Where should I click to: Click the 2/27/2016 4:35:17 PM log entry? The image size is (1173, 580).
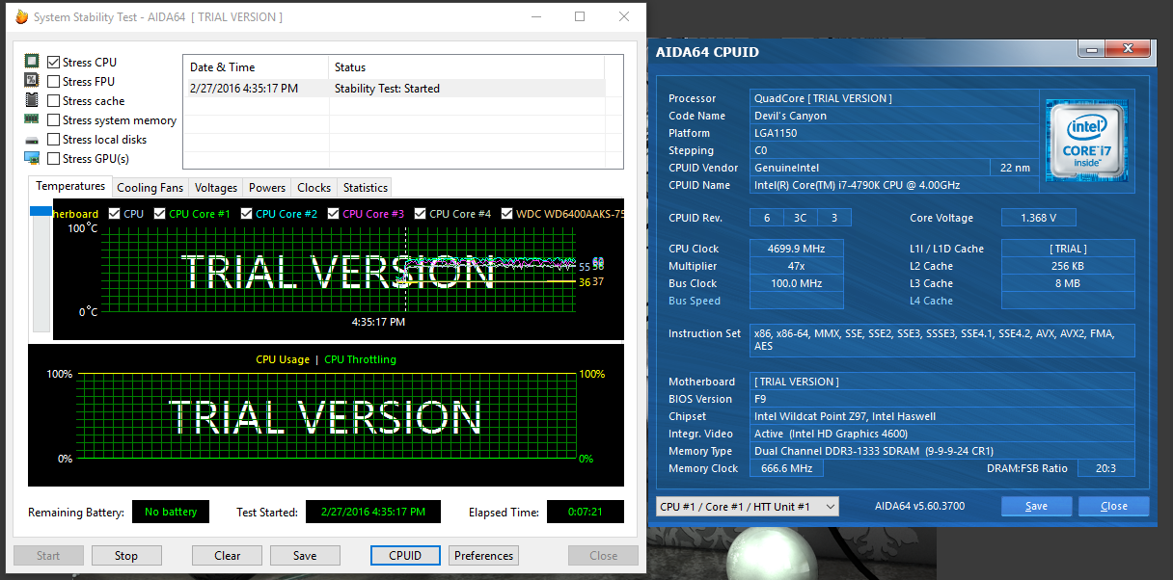point(244,88)
